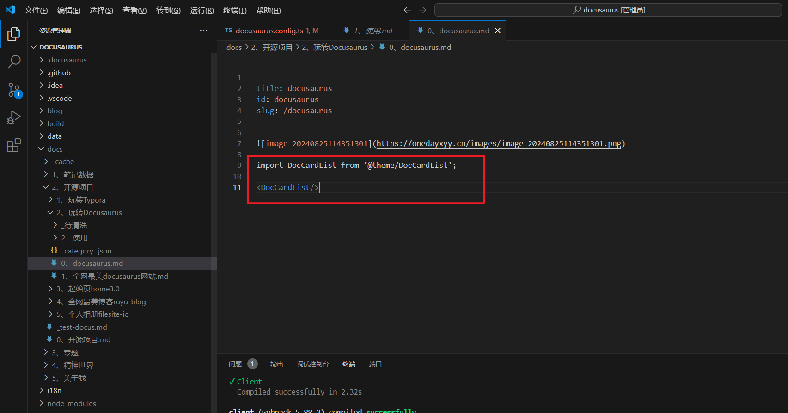
Task: Open the Search view icon
Action: (14, 62)
